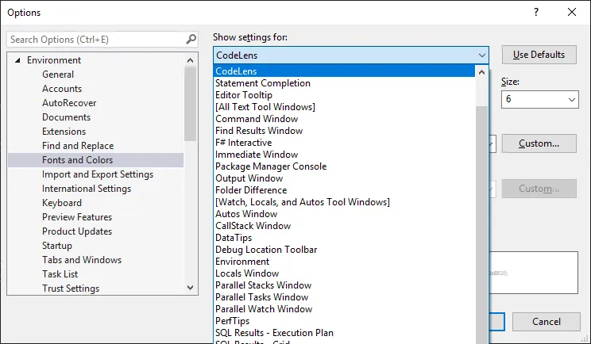Click the dropdown list scrollbar thumb

481,225
